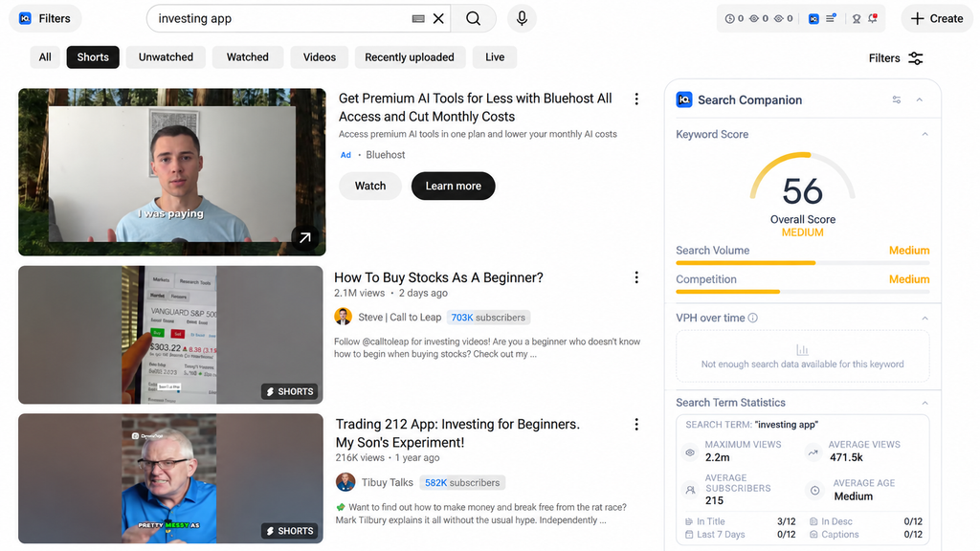Click the lightning clock counter icon in the vidIQ toolbar
This screenshot has width=980, height=551.
pos(729,19)
